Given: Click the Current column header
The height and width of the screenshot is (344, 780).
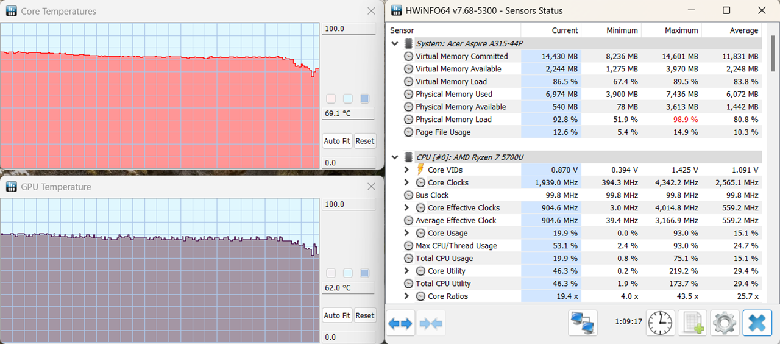Looking at the screenshot, I should (x=551, y=30).
